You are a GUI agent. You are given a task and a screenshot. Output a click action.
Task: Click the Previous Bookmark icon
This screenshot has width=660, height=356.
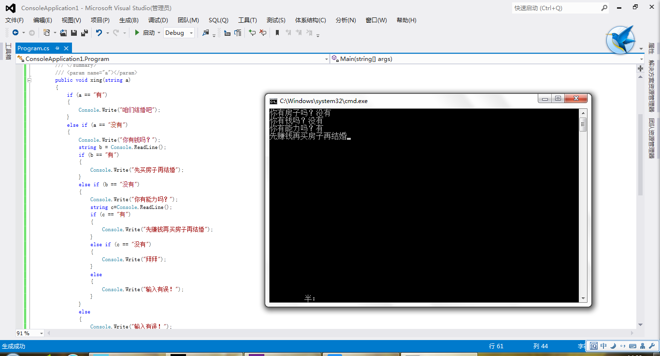(x=288, y=32)
